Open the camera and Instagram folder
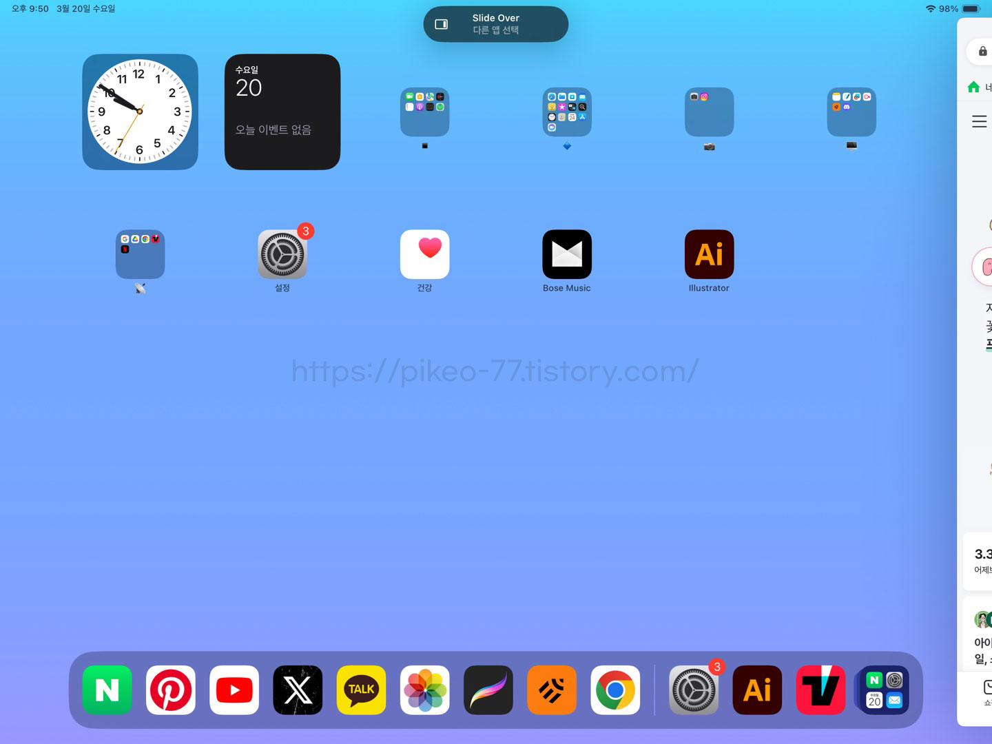This screenshot has width=992, height=744. [x=710, y=112]
